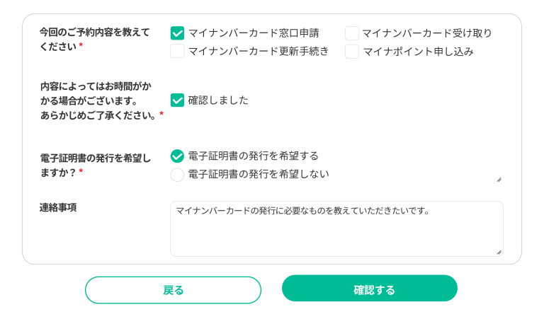Click the 連絡事項 text area resize handle
Viewport: 544px width, 319px height.
499,251
